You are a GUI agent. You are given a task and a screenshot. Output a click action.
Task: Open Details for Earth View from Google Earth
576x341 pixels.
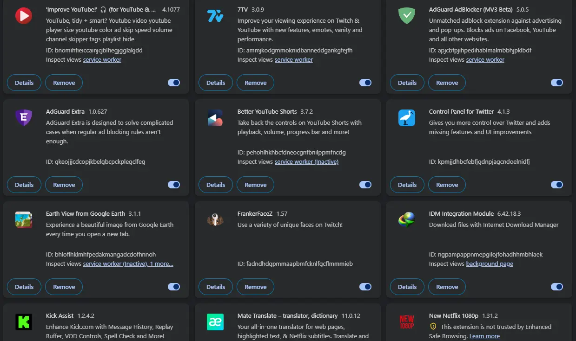pos(24,287)
